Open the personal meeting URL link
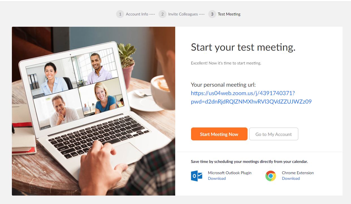 (251, 97)
